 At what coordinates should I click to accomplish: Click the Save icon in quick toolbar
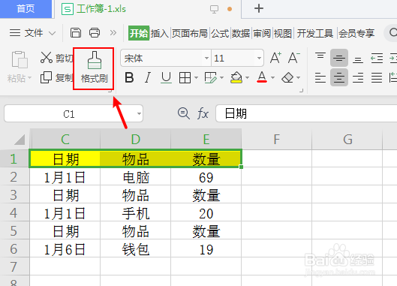pos(76,33)
